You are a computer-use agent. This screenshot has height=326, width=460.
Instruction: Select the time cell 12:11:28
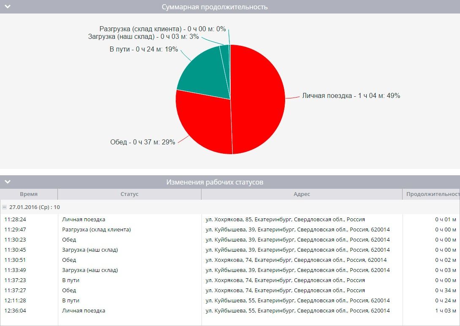coord(15,301)
